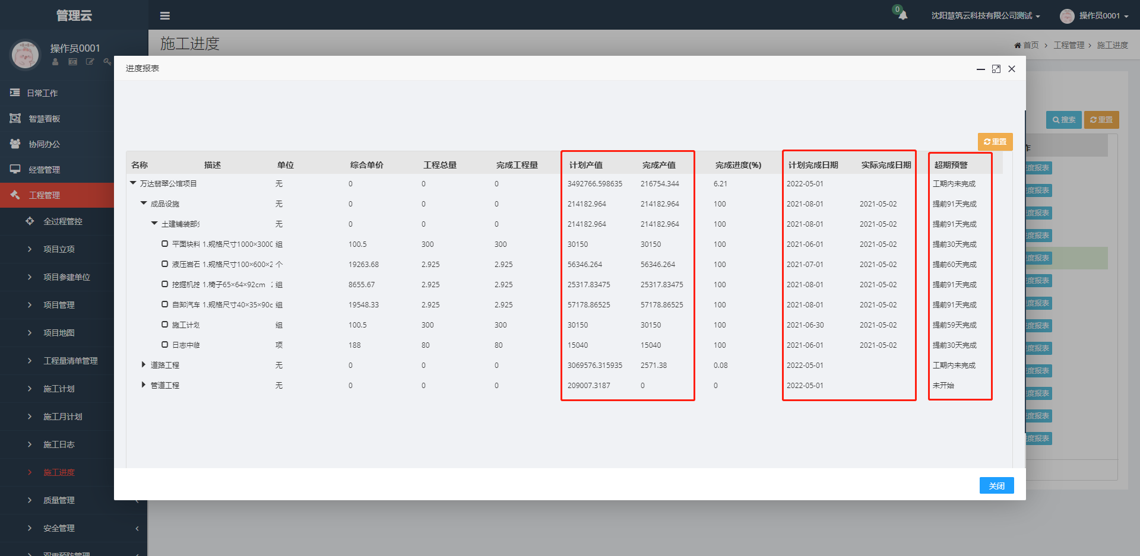Click the 首页 breadcrumb link
Image resolution: width=1140 pixels, height=556 pixels.
[x=1031, y=46]
